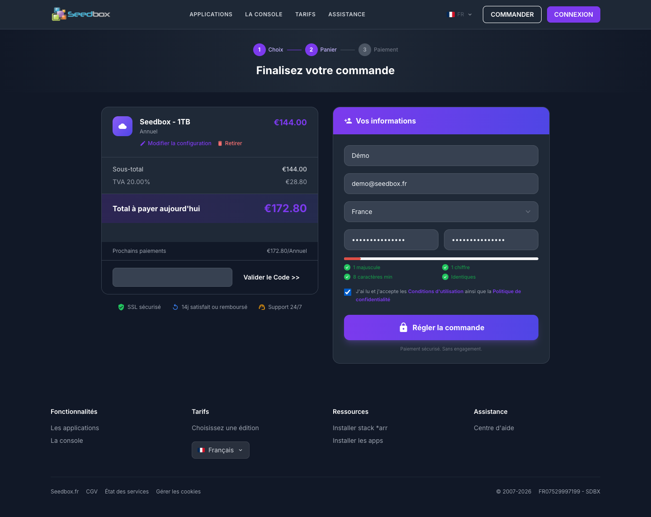Click the green check beside Identiques
The height and width of the screenshot is (517, 651).
(x=445, y=277)
